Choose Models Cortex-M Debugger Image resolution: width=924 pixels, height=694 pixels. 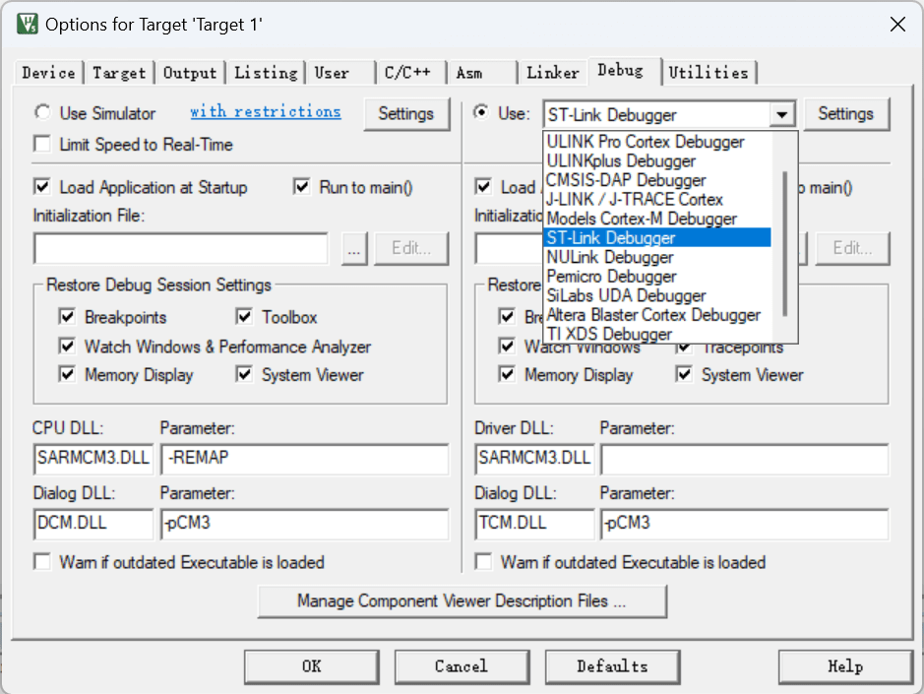(x=657, y=219)
